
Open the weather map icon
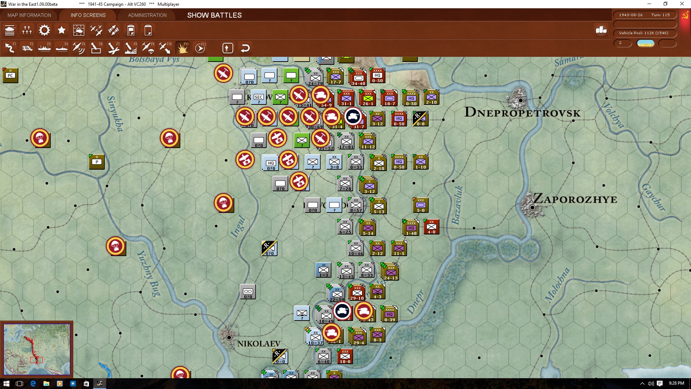79,30
